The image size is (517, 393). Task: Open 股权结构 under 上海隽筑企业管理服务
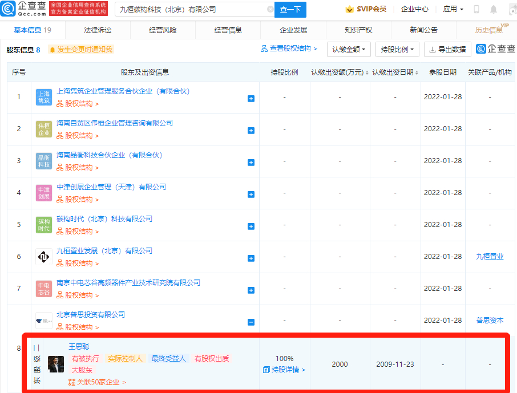pyautogui.click(x=78, y=104)
